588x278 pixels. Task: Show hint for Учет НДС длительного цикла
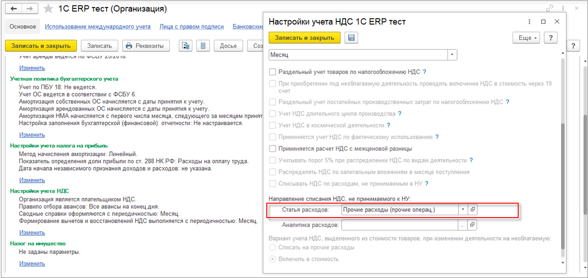[399, 113]
